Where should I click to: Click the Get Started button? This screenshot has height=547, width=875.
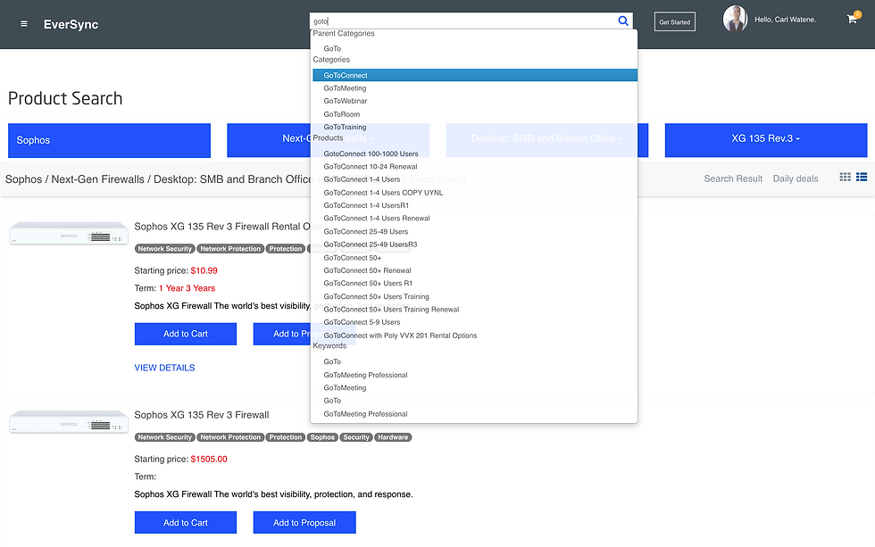coord(675,22)
